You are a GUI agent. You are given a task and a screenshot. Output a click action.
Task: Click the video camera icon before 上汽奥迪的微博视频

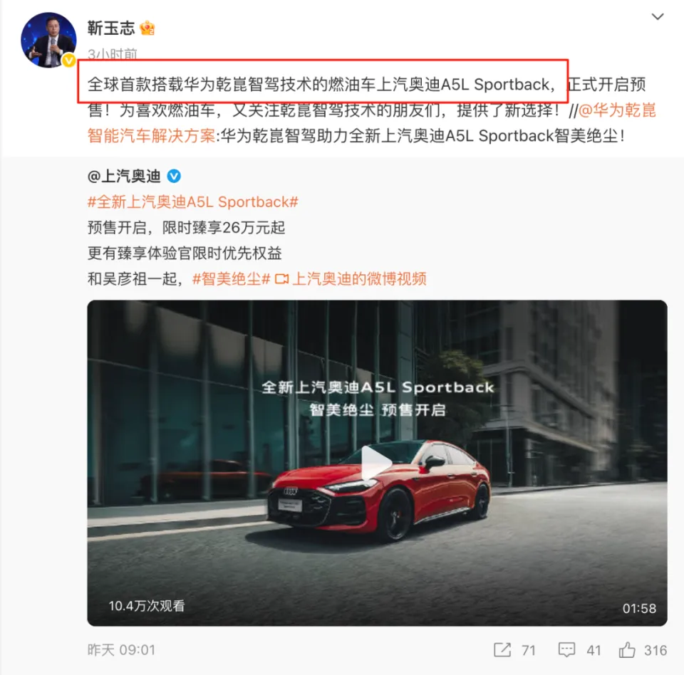[282, 278]
